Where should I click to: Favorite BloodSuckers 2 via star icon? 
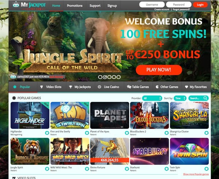coord(167,133)
